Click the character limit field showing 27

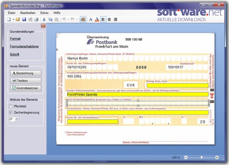pos(12,119)
